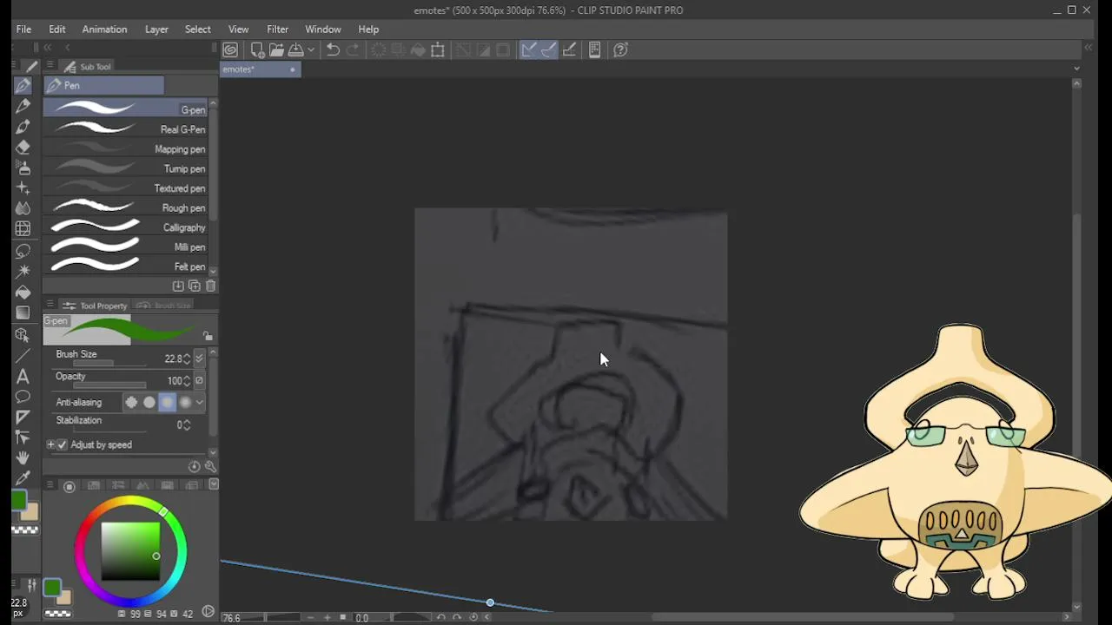Delete the selected sub tool
The width and height of the screenshot is (1112, 625).
(x=210, y=286)
